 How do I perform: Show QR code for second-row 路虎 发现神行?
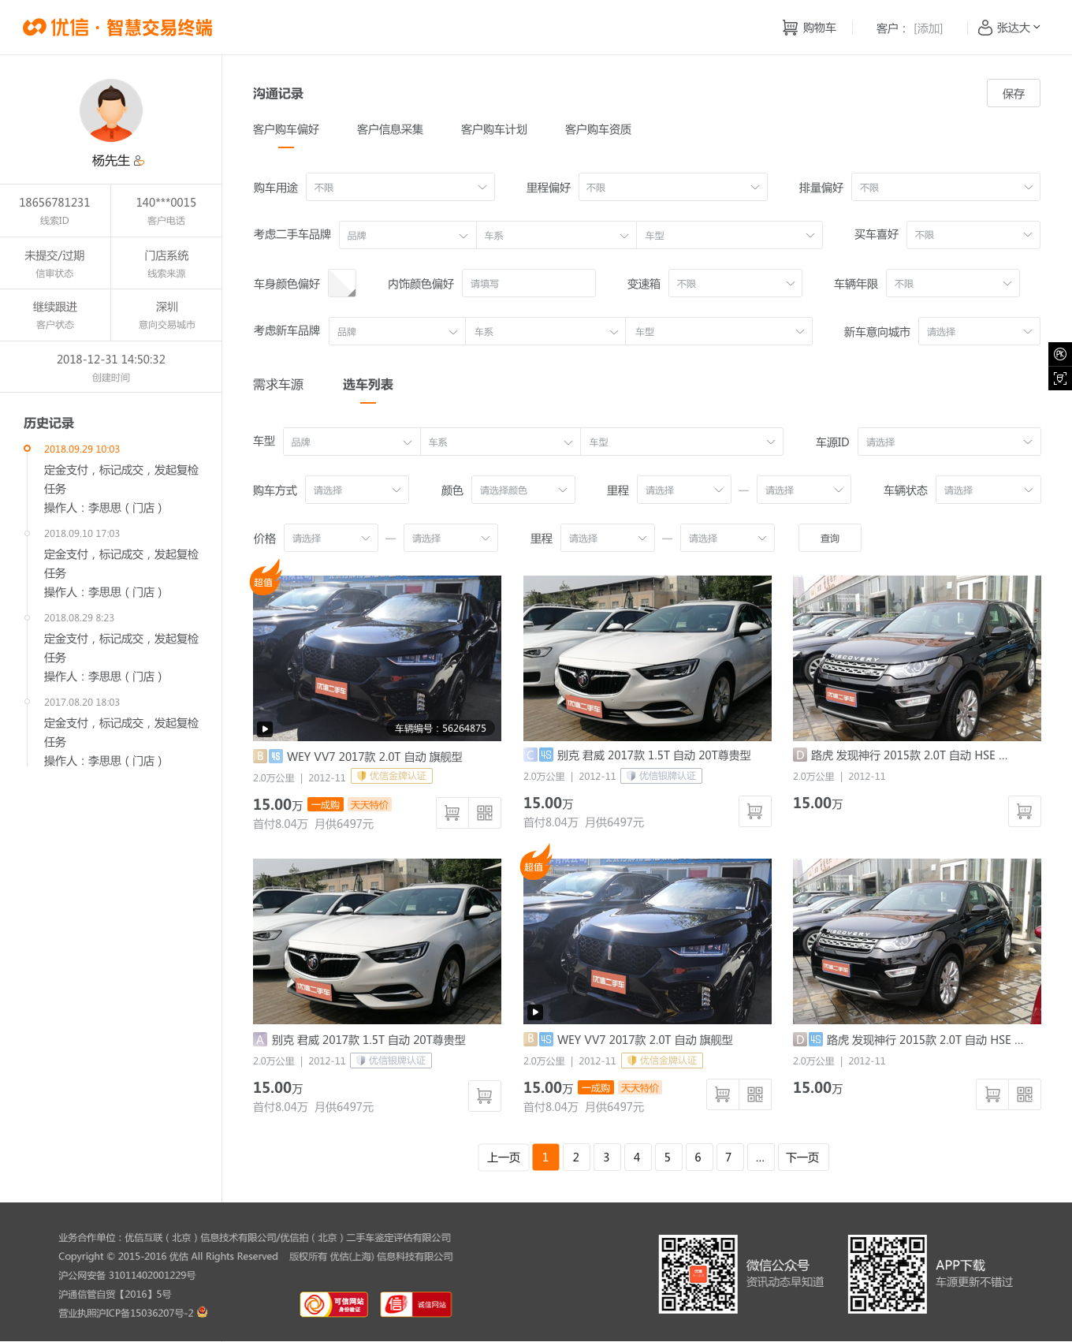(1025, 1094)
